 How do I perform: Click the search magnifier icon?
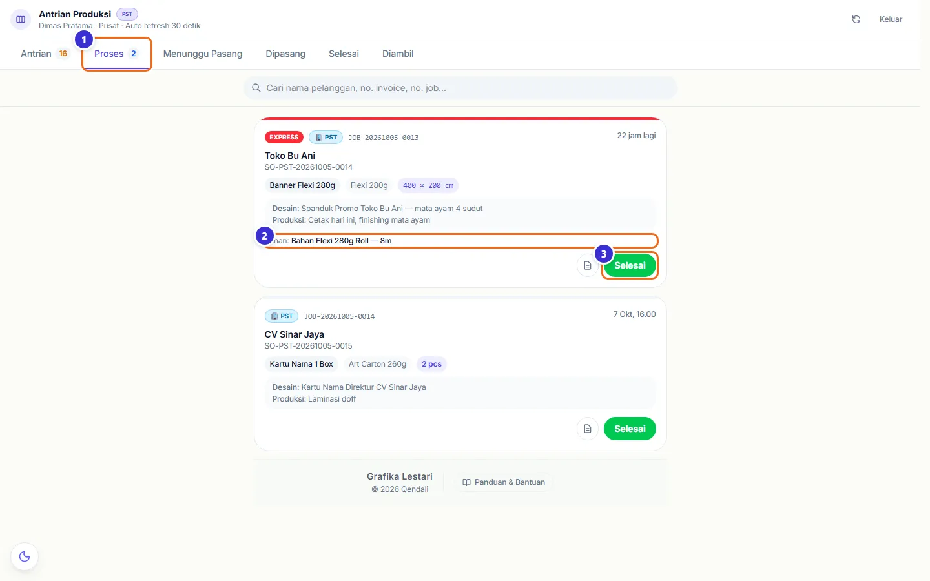pos(256,88)
